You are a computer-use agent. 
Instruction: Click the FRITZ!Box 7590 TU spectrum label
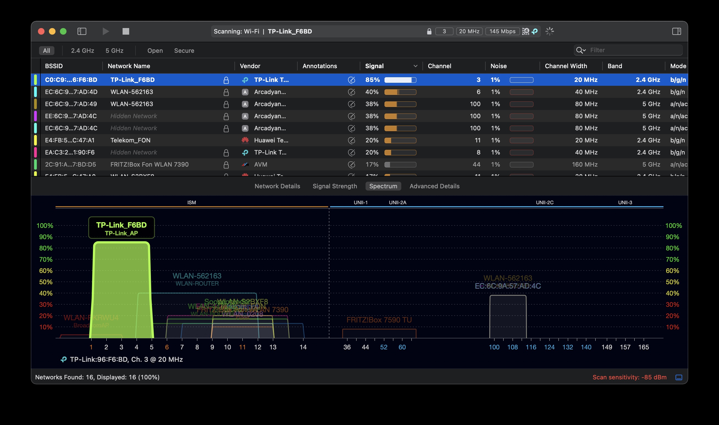coord(379,320)
